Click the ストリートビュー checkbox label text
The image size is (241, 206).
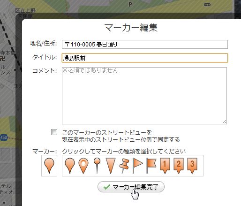121,136
